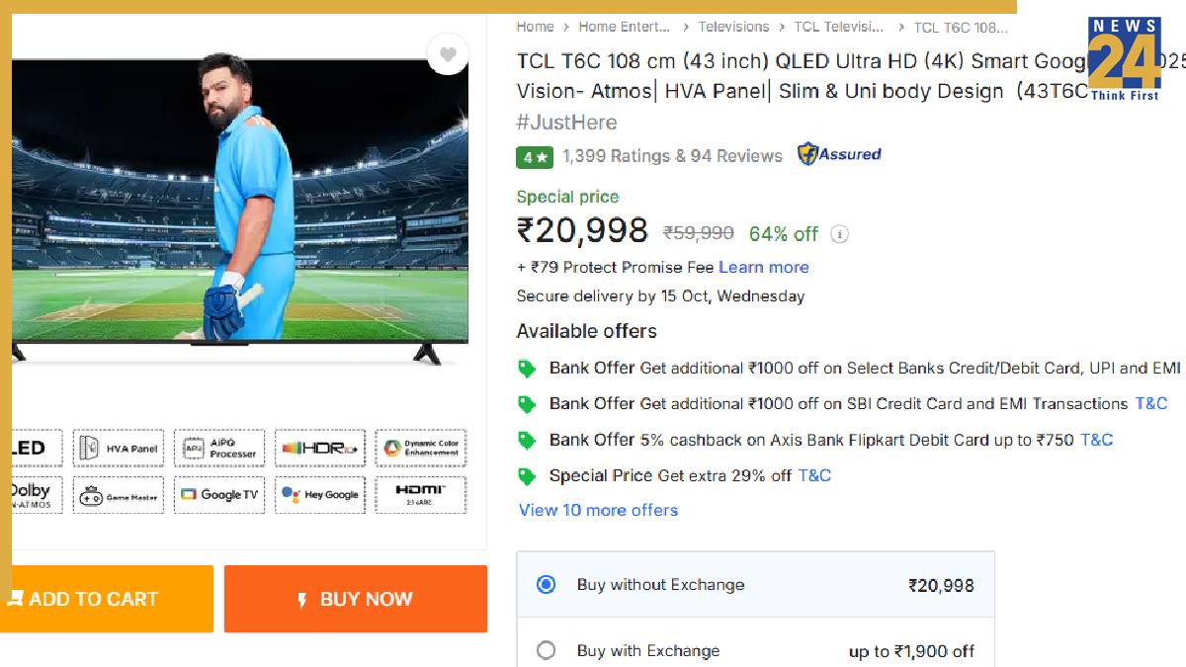Image resolution: width=1186 pixels, height=667 pixels.
Task: Click the info icon beside 64% off
Action: [837, 234]
